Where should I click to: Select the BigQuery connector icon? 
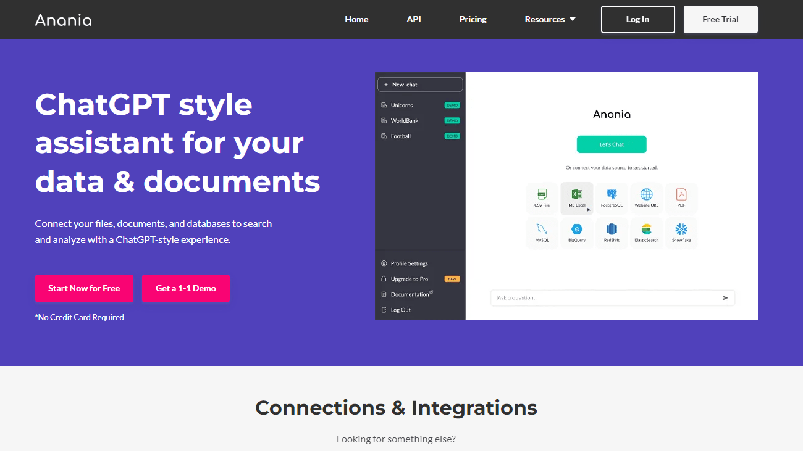pos(576,230)
